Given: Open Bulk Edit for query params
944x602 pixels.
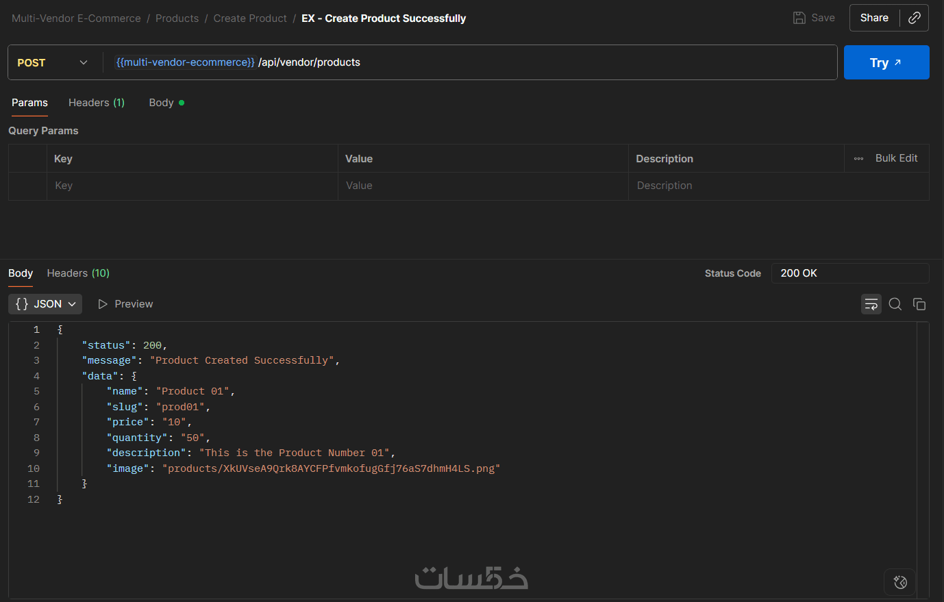Looking at the screenshot, I should click(x=896, y=158).
